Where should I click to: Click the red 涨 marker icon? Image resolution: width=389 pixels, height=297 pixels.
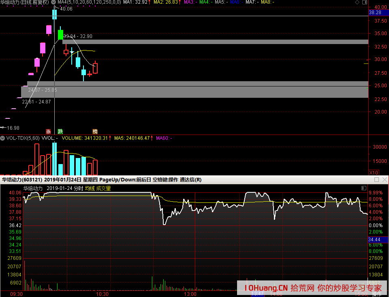[49, 131]
